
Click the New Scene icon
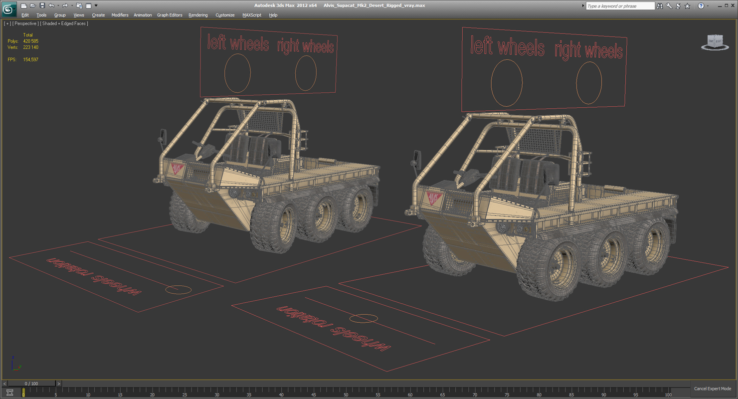tap(23, 6)
